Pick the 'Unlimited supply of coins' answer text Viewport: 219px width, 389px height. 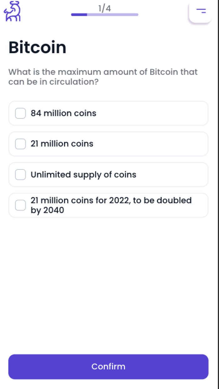pos(83,174)
